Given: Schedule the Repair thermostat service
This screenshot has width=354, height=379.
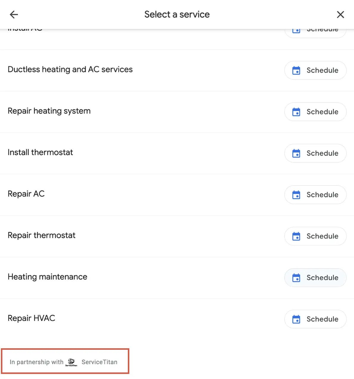Looking at the screenshot, I should 315,236.
